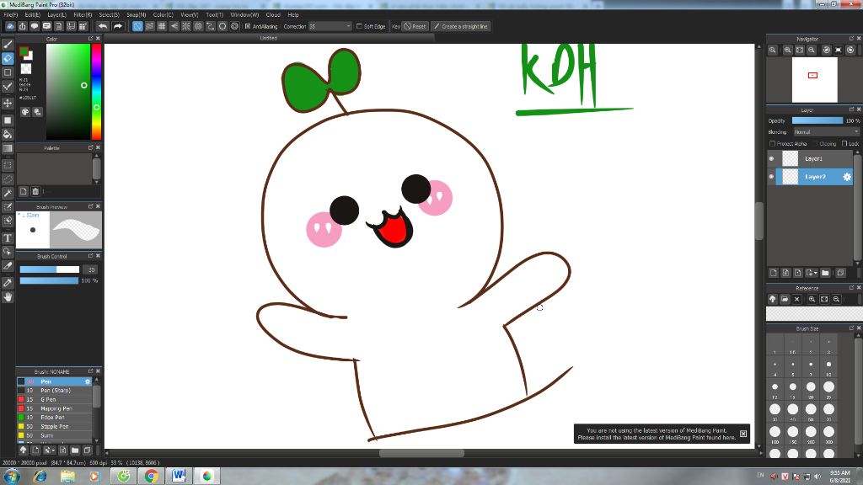Enable layer Lock checkbox
Viewport: 863px width, 485px height.
tap(844, 143)
